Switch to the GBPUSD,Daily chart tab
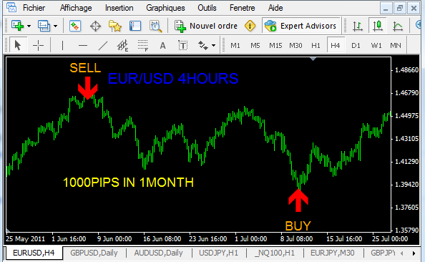The height and width of the screenshot is (262, 425). click(x=94, y=253)
